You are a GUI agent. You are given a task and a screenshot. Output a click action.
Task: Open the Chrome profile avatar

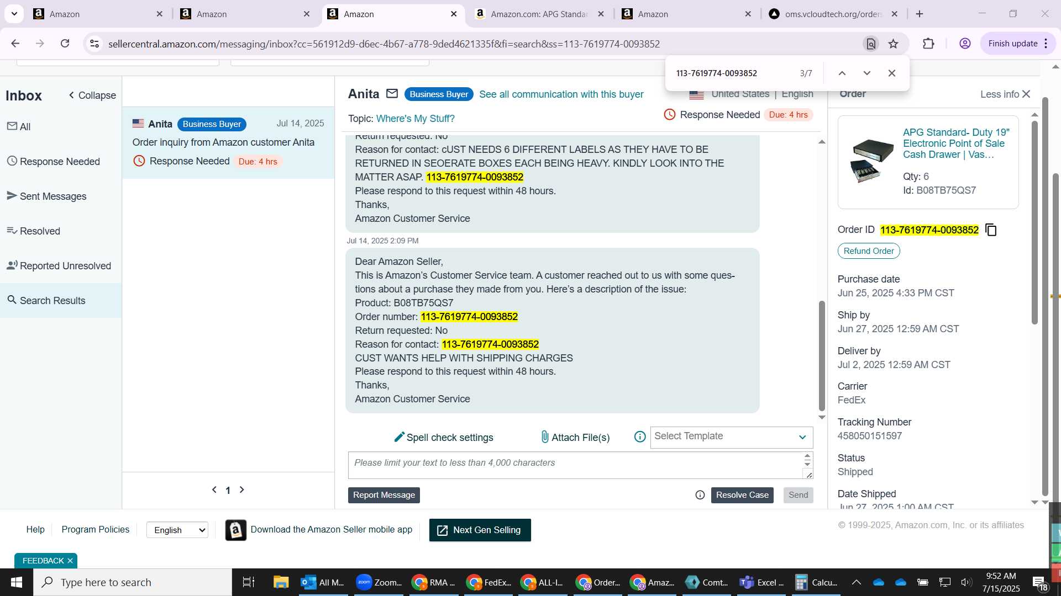point(965,44)
